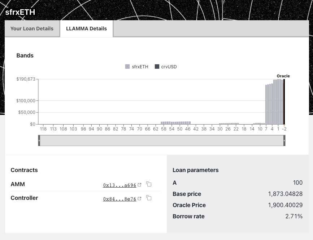This screenshot has width=313, height=240.
Task: Open Controller contract link 0x84...8e76
Action: tap(119, 199)
